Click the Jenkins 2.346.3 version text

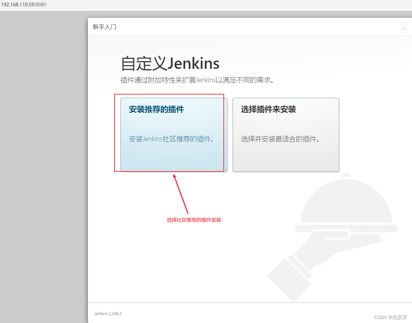tap(108, 313)
